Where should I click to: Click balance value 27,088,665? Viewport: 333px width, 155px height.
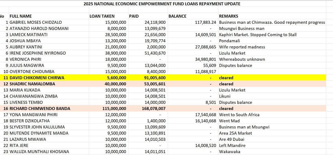coord(205,47)
